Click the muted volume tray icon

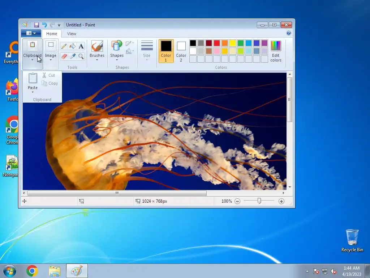[x=334, y=271]
